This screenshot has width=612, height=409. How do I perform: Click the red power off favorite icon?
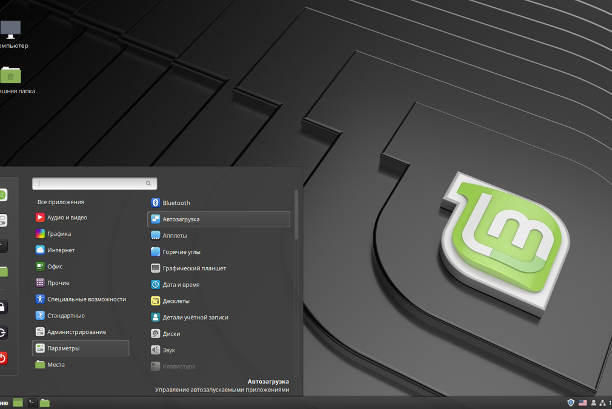click(x=3, y=358)
